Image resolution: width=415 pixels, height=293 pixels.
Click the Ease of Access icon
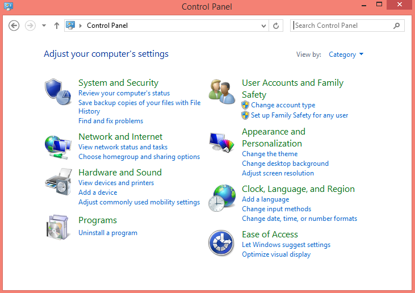[221, 242]
